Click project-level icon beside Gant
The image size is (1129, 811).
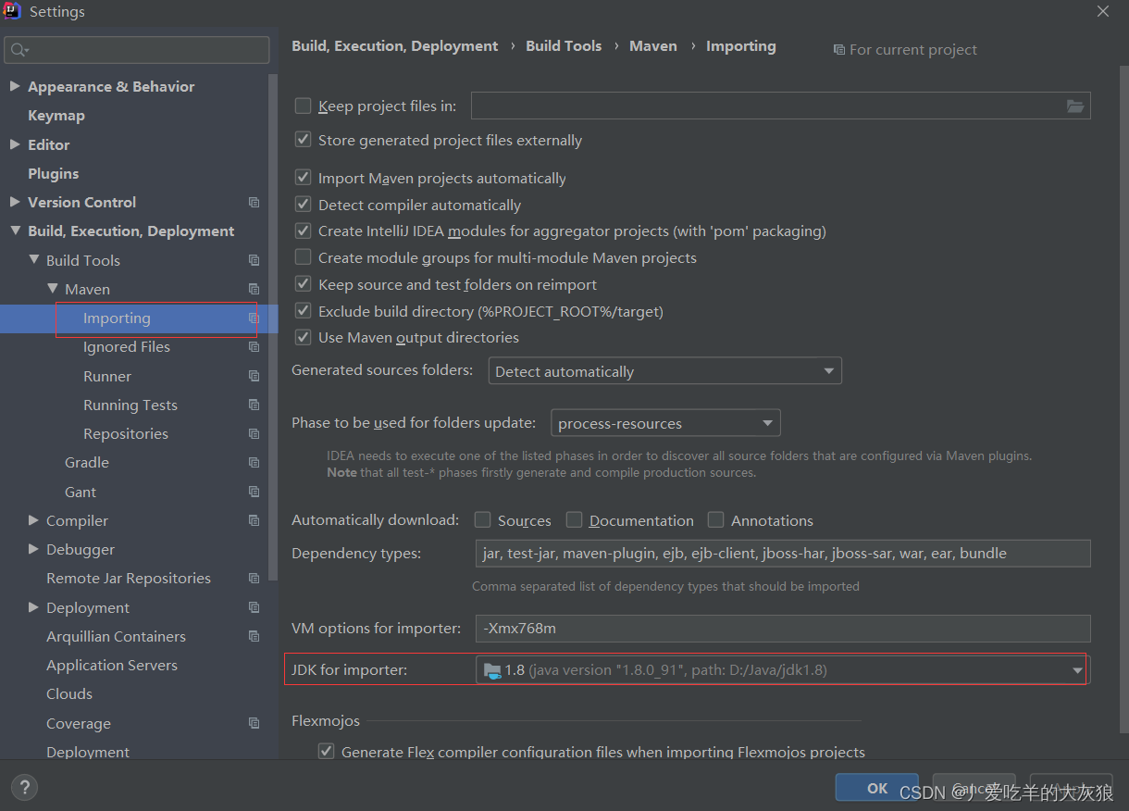254,492
